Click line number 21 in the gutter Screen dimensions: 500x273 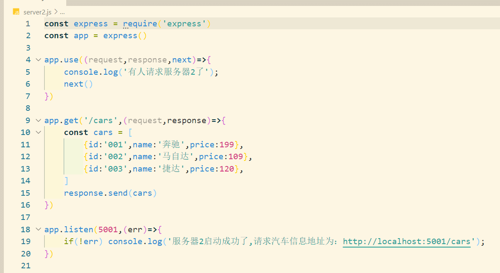click(26, 266)
